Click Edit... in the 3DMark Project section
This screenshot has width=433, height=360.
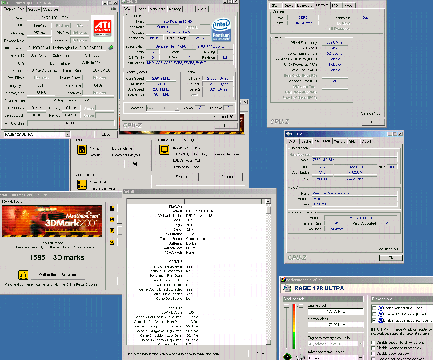137,164
